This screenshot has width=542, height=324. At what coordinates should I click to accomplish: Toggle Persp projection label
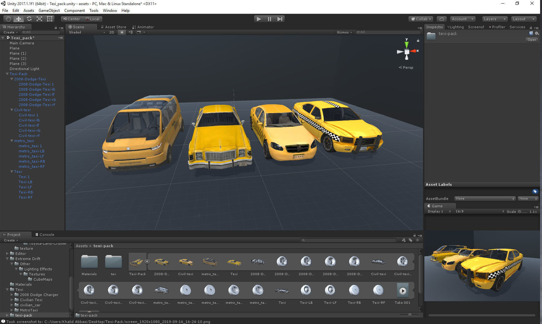click(406, 67)
